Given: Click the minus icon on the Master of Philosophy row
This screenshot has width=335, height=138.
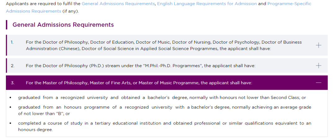Looking at the screenshot, I should 318,83.
